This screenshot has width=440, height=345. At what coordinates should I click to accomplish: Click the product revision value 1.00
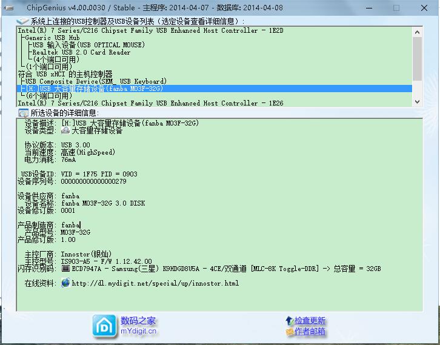point(68,239)
